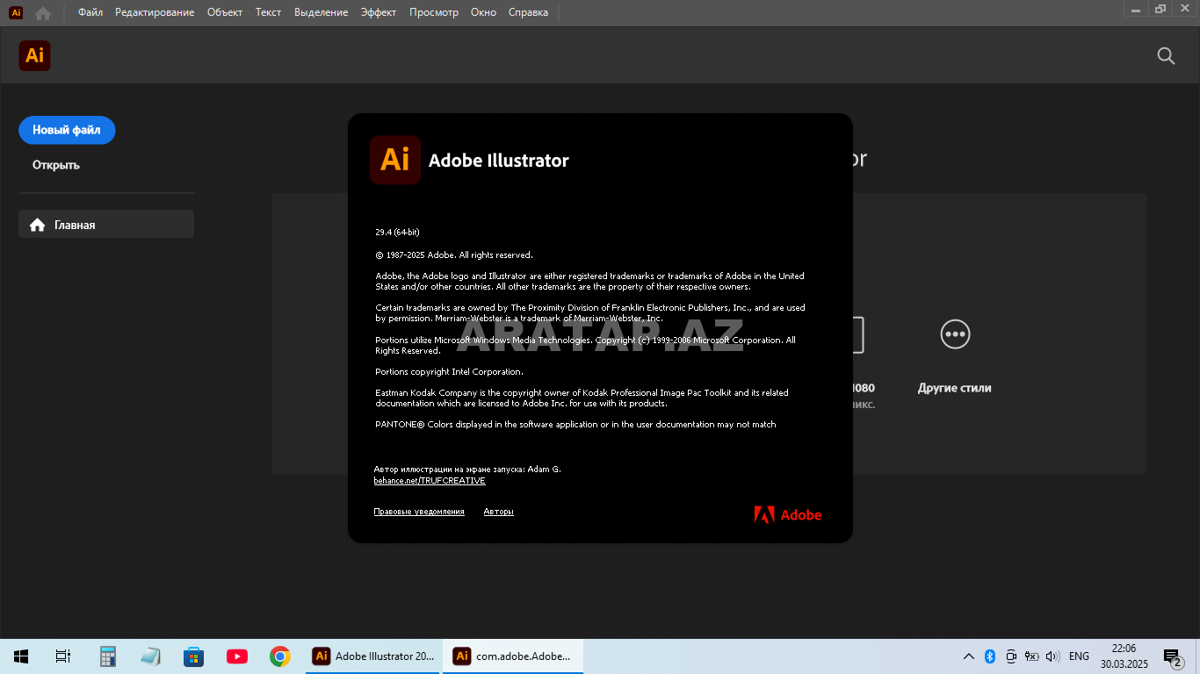Restore down the Illustrator window
Image resolution: width=1200 pixels, height=674 pixels.
[1160, 8]
